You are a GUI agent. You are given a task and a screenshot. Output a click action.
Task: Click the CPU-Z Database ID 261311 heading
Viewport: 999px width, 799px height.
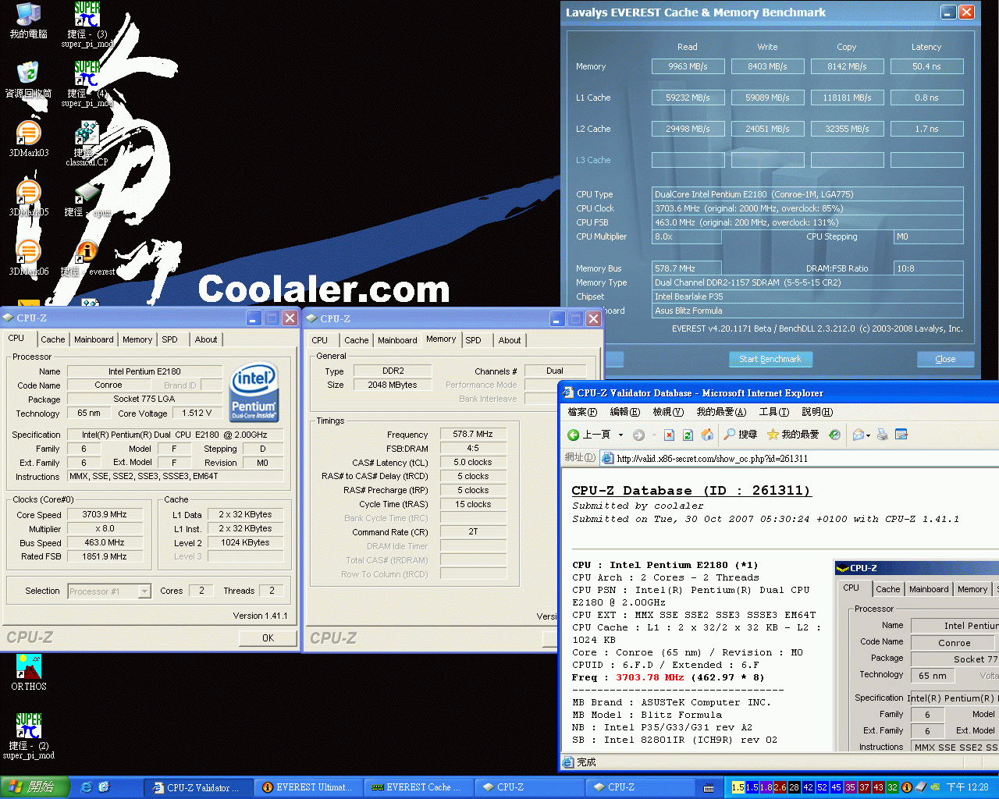pos(691,491)
